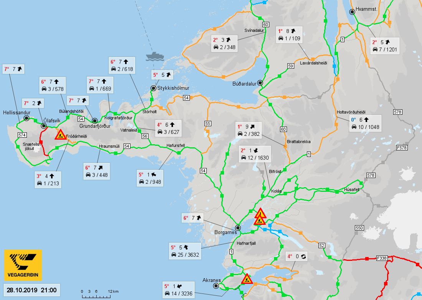Click the Hvammst. town marker
This screenshot has width=422, height=300.
352,12
